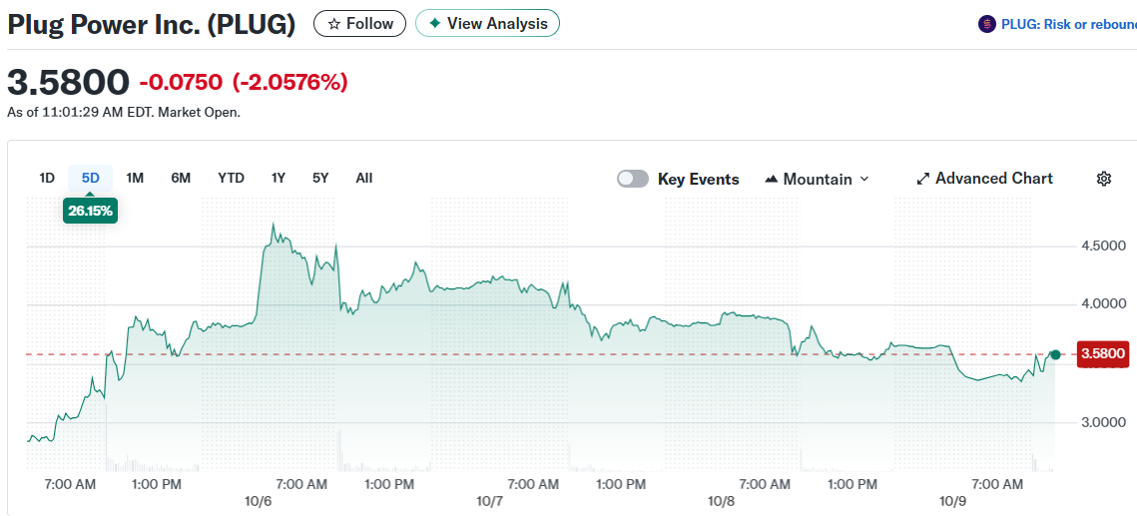The height and width of the screenshot is (516, 1137).
Task: Display the All time range
Action: 364,178
